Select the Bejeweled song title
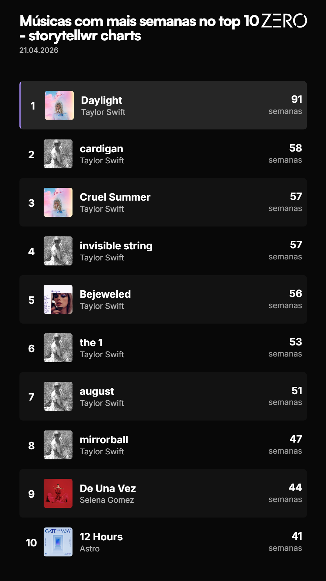The height and width of the screenshot is (581, 326). [x=105, y=294]
